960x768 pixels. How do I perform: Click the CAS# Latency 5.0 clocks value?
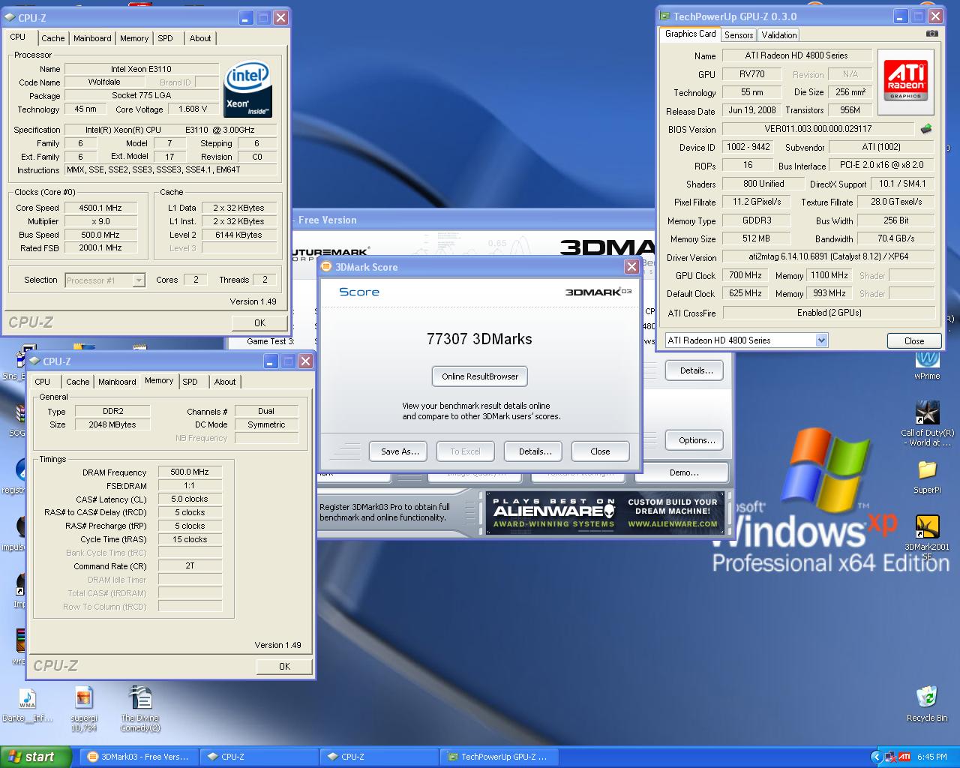point(190,499)
